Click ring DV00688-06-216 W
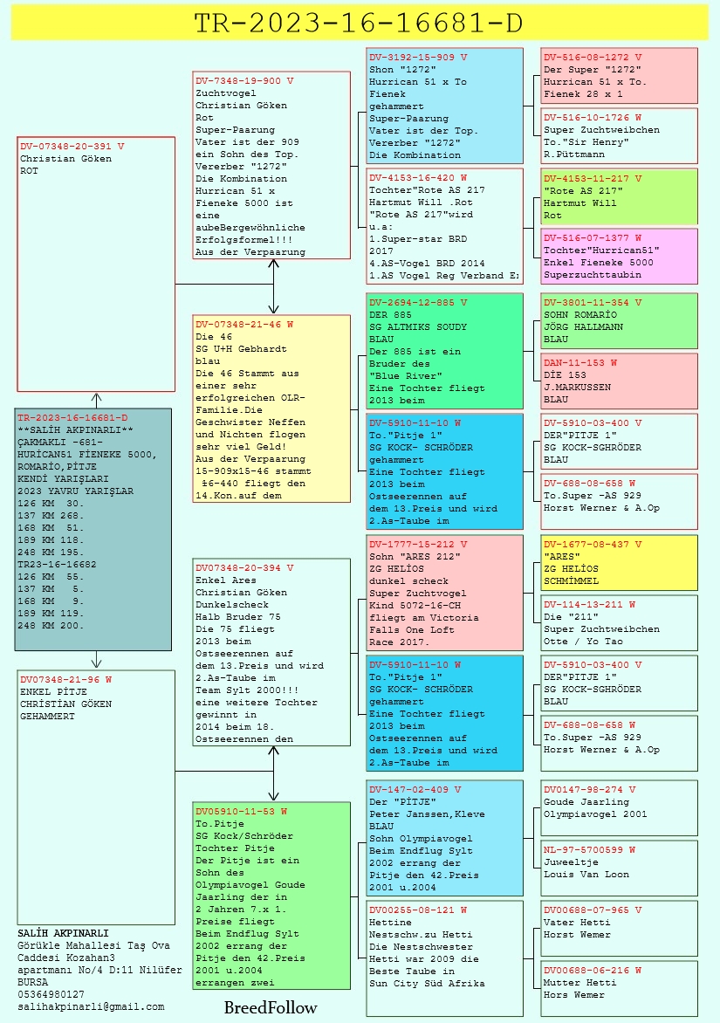 pos(593,970)
